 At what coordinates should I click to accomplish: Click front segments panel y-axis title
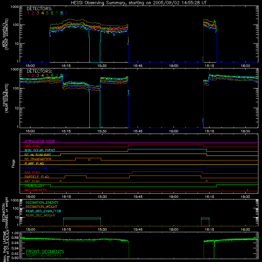click(5, 34)
